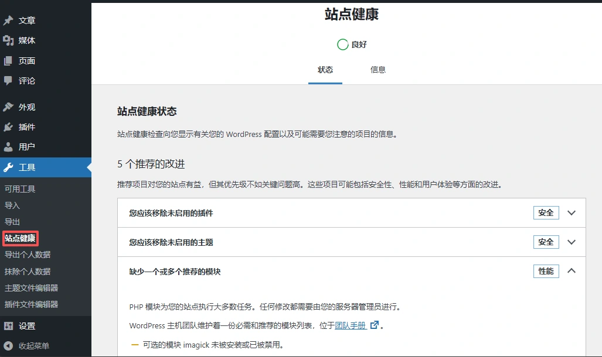Select the 状态 tab
This screenshot has width=602, height=357.
tap(325, 70)
